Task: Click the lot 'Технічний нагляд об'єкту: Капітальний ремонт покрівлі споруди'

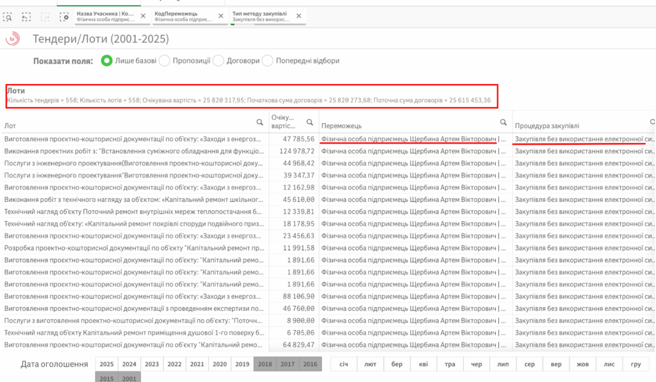Action: click(134, 224)
